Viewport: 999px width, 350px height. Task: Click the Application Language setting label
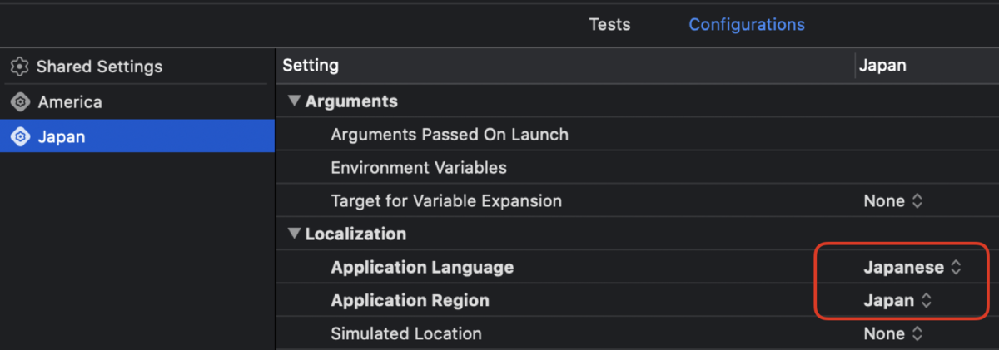point(422,268)
